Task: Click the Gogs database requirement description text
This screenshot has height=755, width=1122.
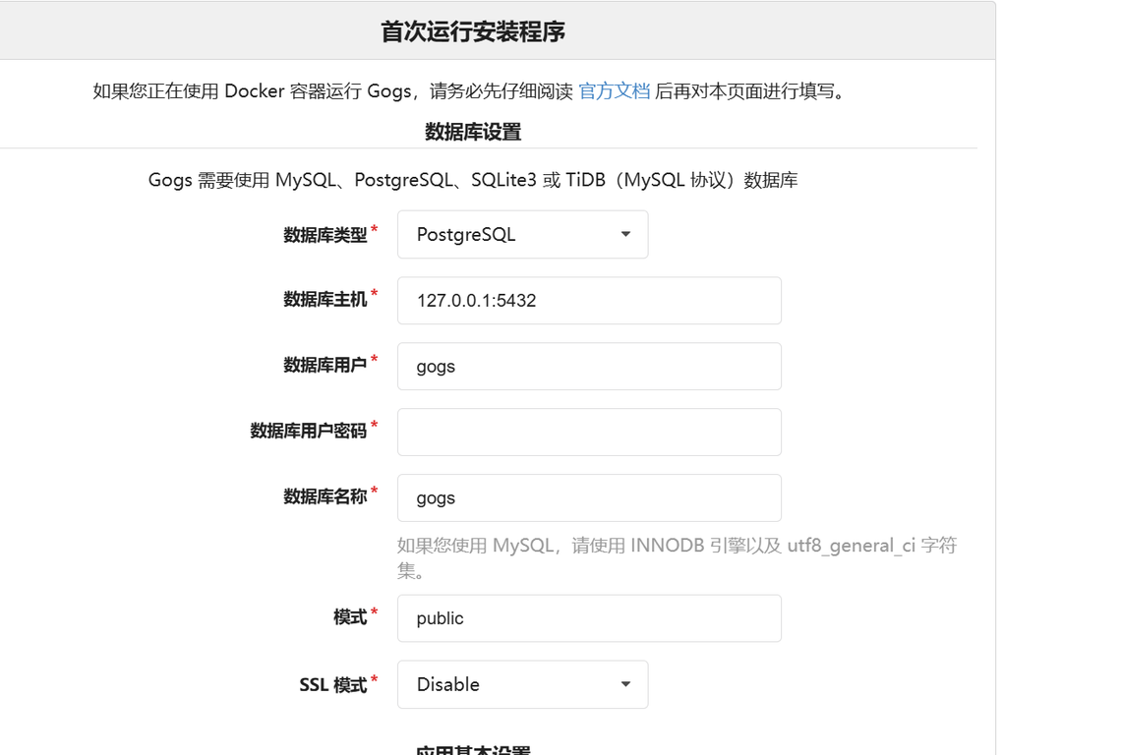Action: (x=472, y=180)
